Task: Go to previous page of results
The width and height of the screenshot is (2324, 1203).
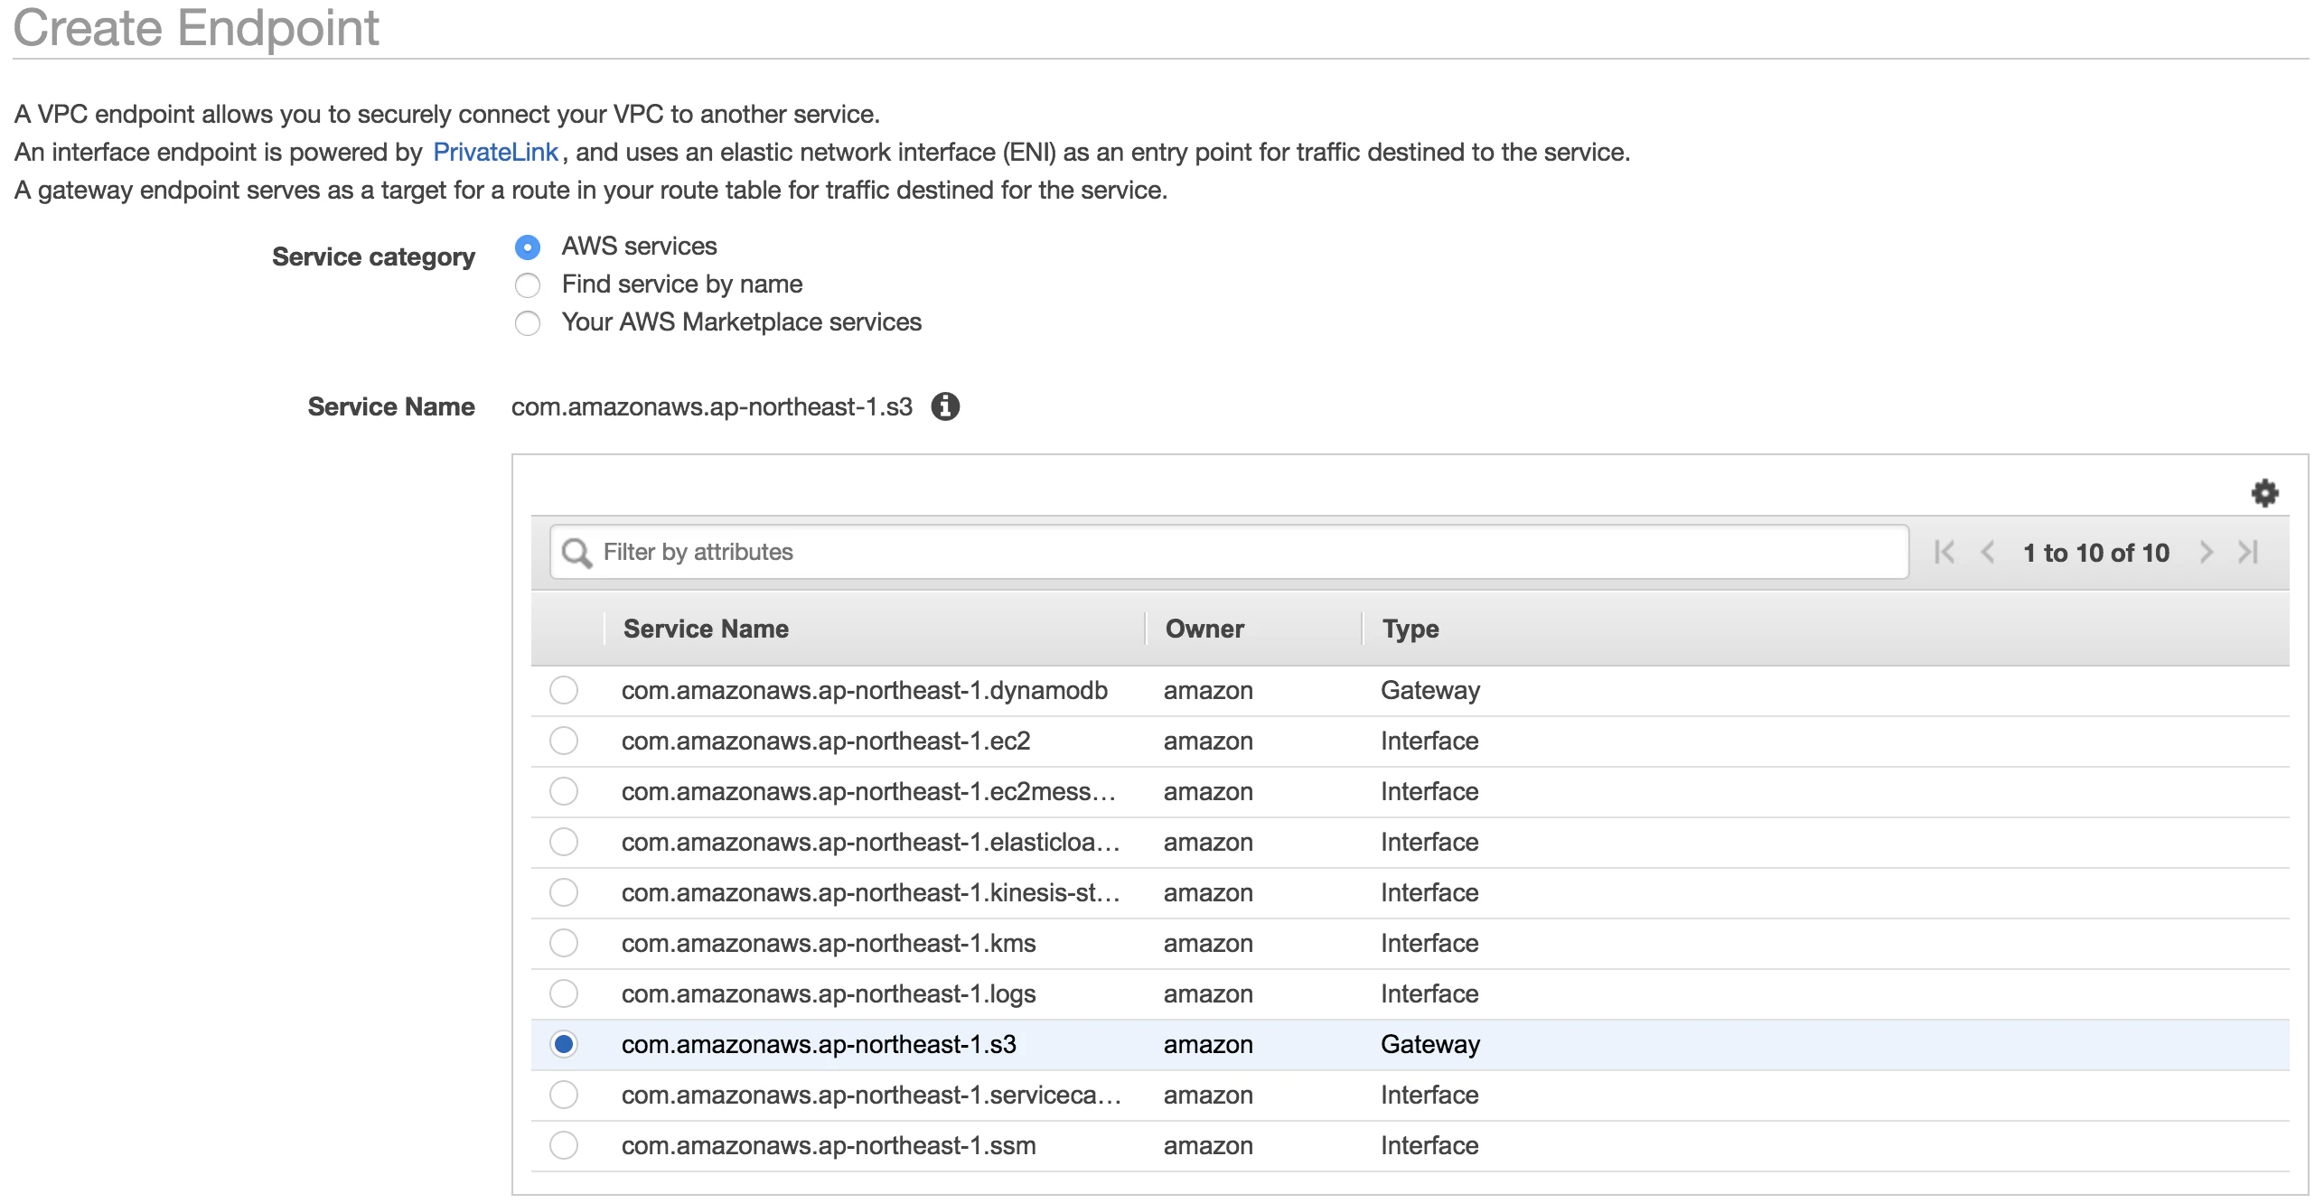Action: pyautogui.click(x=1987, y=552)
